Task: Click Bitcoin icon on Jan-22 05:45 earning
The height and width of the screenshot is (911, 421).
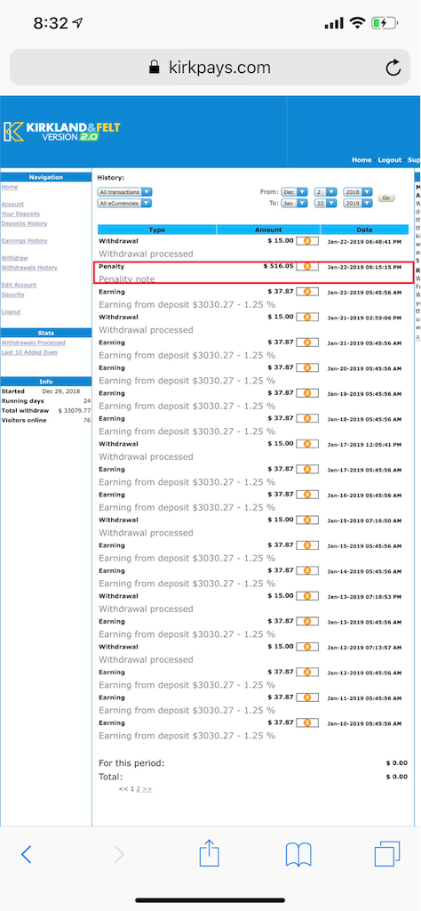Action: click(x=307, y=292)
